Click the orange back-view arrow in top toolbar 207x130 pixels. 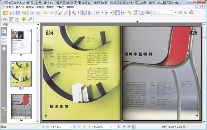46,13
